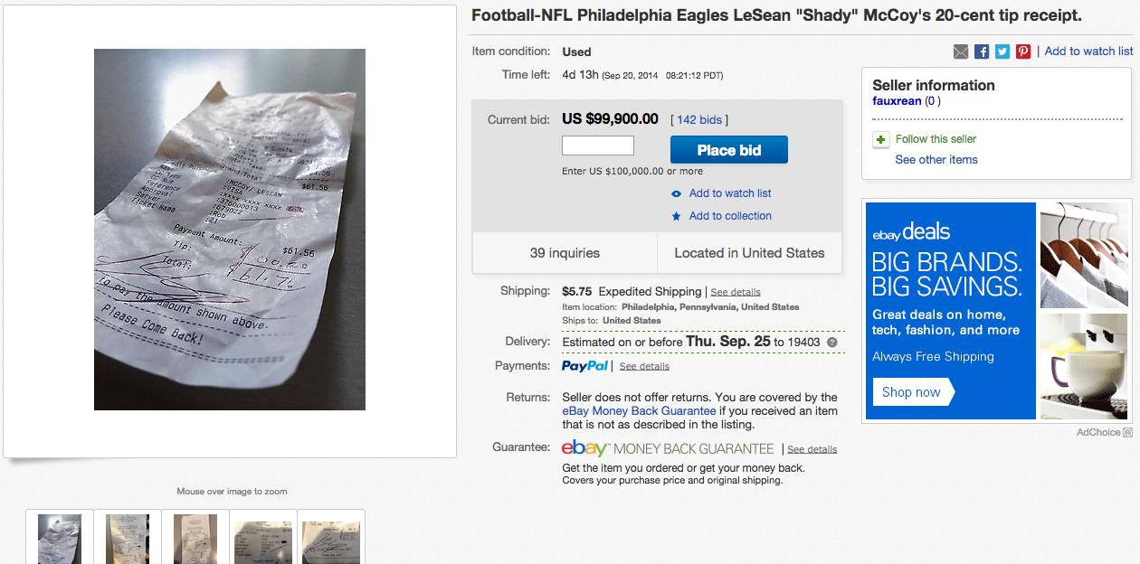Select the second receipt thumbnail
1140x564 pixels.
pos(128,538)
